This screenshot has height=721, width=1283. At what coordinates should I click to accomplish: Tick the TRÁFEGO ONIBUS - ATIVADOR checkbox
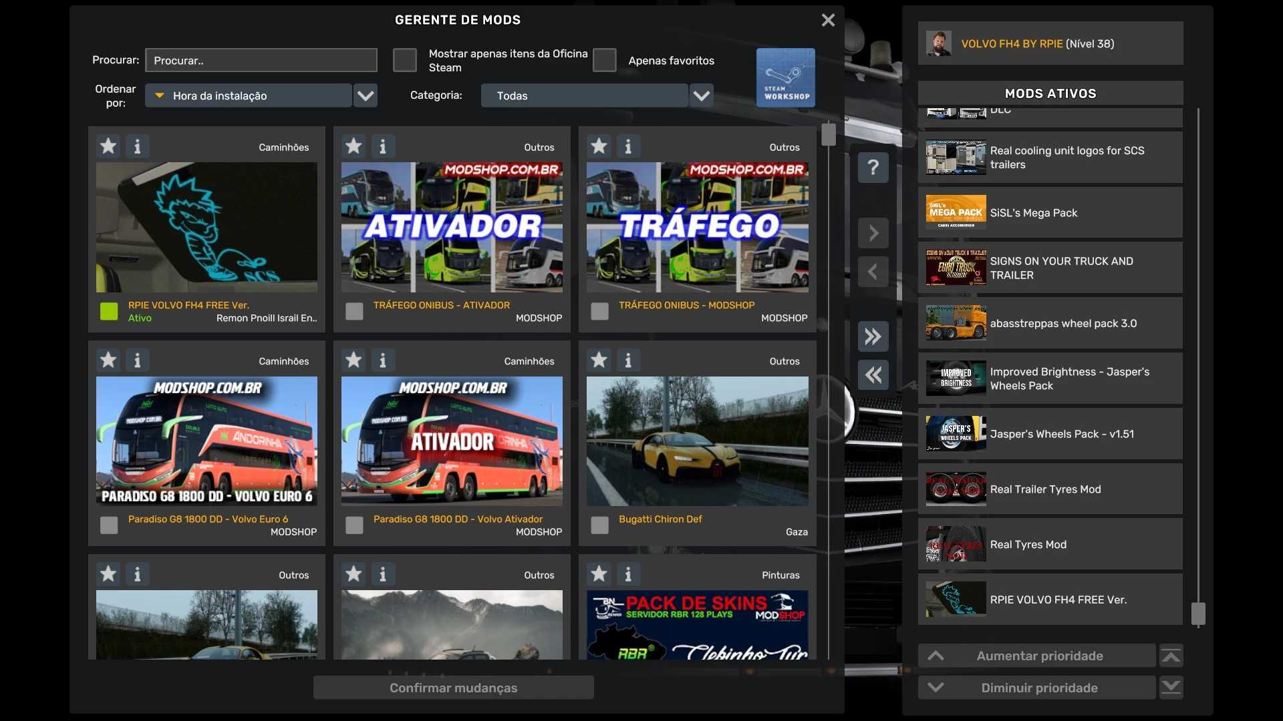click(x=354, y=311)
